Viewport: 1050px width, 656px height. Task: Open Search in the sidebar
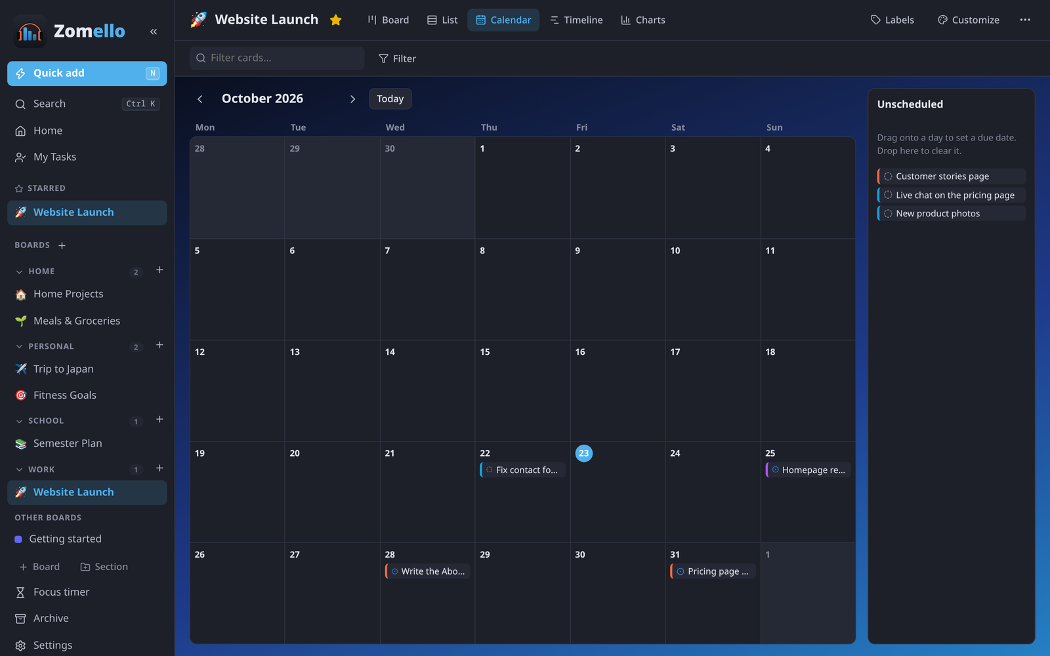[87, 104]
